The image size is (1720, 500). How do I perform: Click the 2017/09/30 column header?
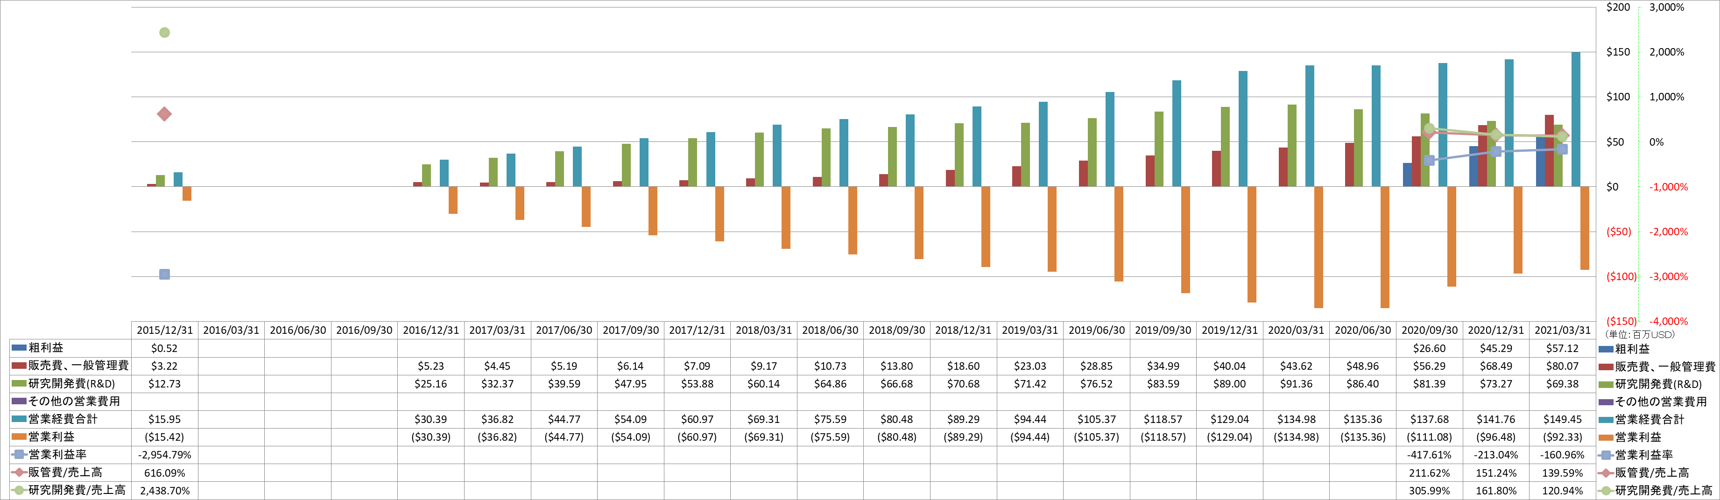point(630,331)
